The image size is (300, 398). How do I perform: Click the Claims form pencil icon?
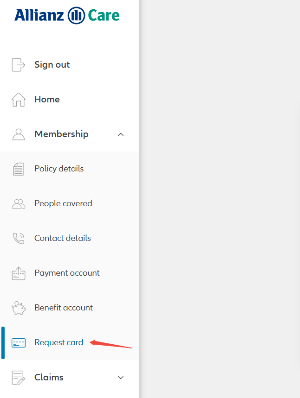click(x=18, y=378)
